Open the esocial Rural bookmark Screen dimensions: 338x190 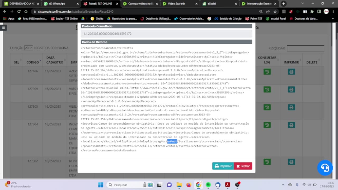click(276, 19)
